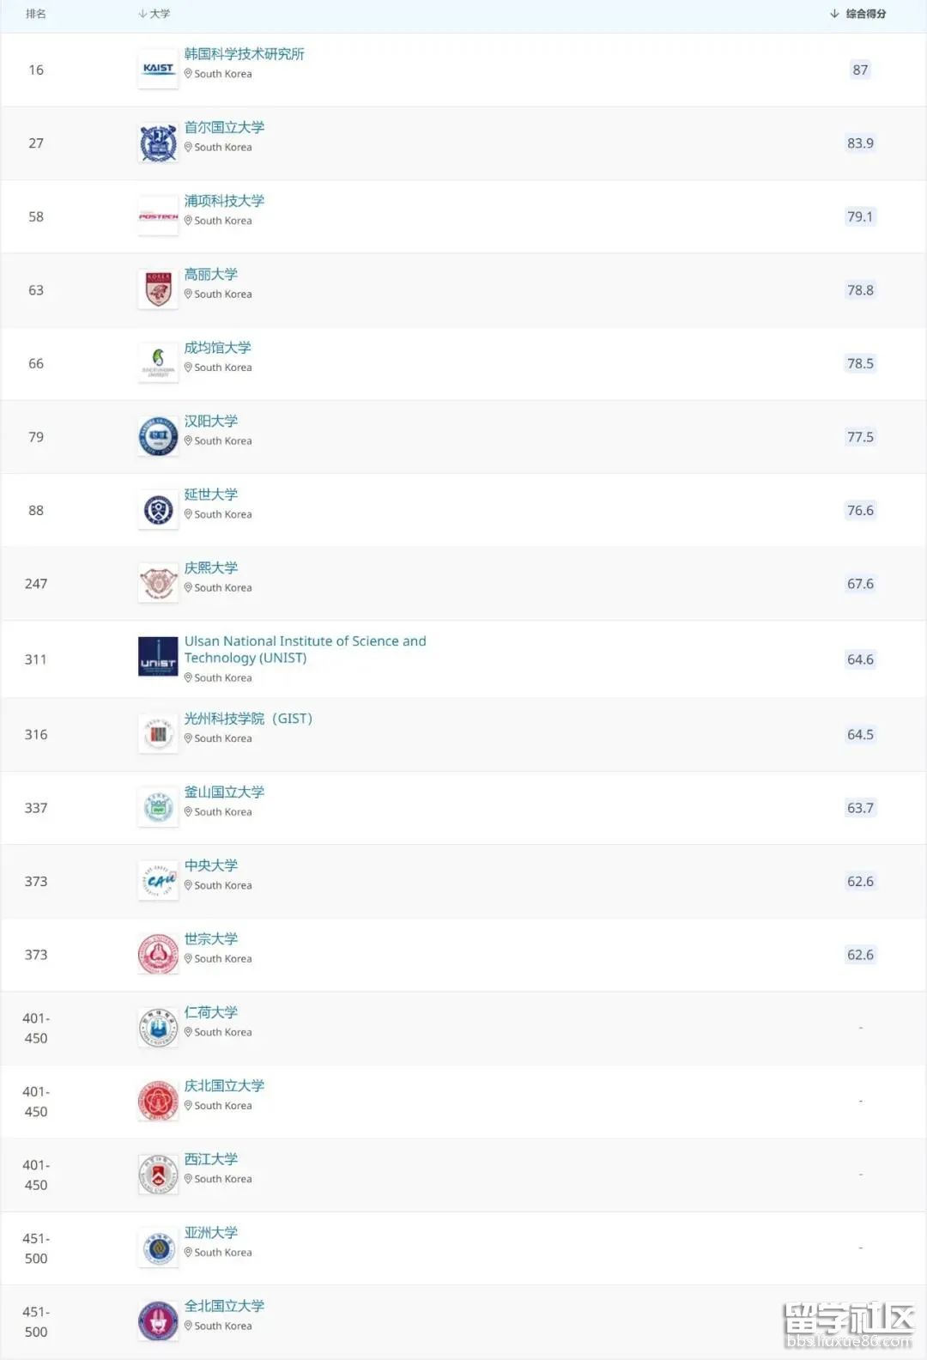This screenshot has width=927, height=1360.
Task: Click the CAU Chung-Ang University logo
Action: pos(158,881)
